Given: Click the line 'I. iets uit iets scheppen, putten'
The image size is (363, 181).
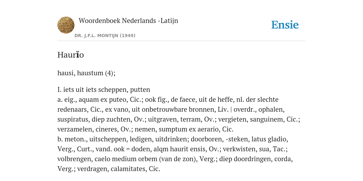Looking at the screenshot, I should [x=104, y=89].
